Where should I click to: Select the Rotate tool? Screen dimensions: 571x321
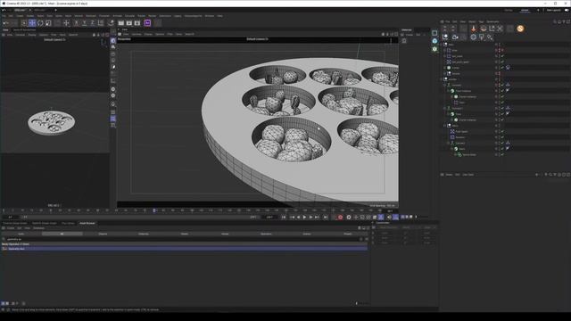[40, 23]
